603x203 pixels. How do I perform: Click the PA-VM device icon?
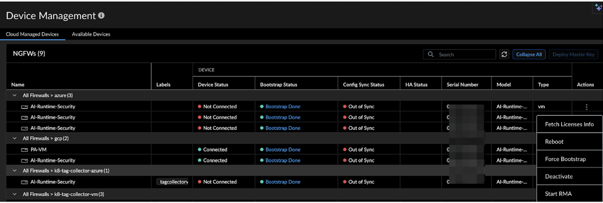pyautogui.click(x=25, y=150)
